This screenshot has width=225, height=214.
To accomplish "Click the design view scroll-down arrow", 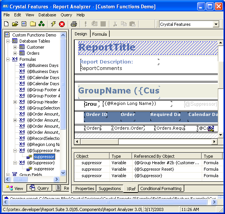I will (x=220, y=135).
